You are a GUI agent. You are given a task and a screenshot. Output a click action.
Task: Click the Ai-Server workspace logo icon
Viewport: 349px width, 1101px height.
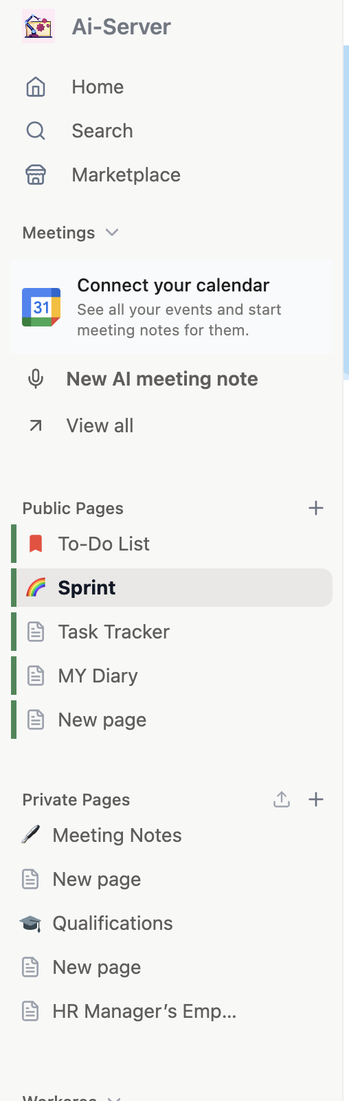(x=38, y=27)
